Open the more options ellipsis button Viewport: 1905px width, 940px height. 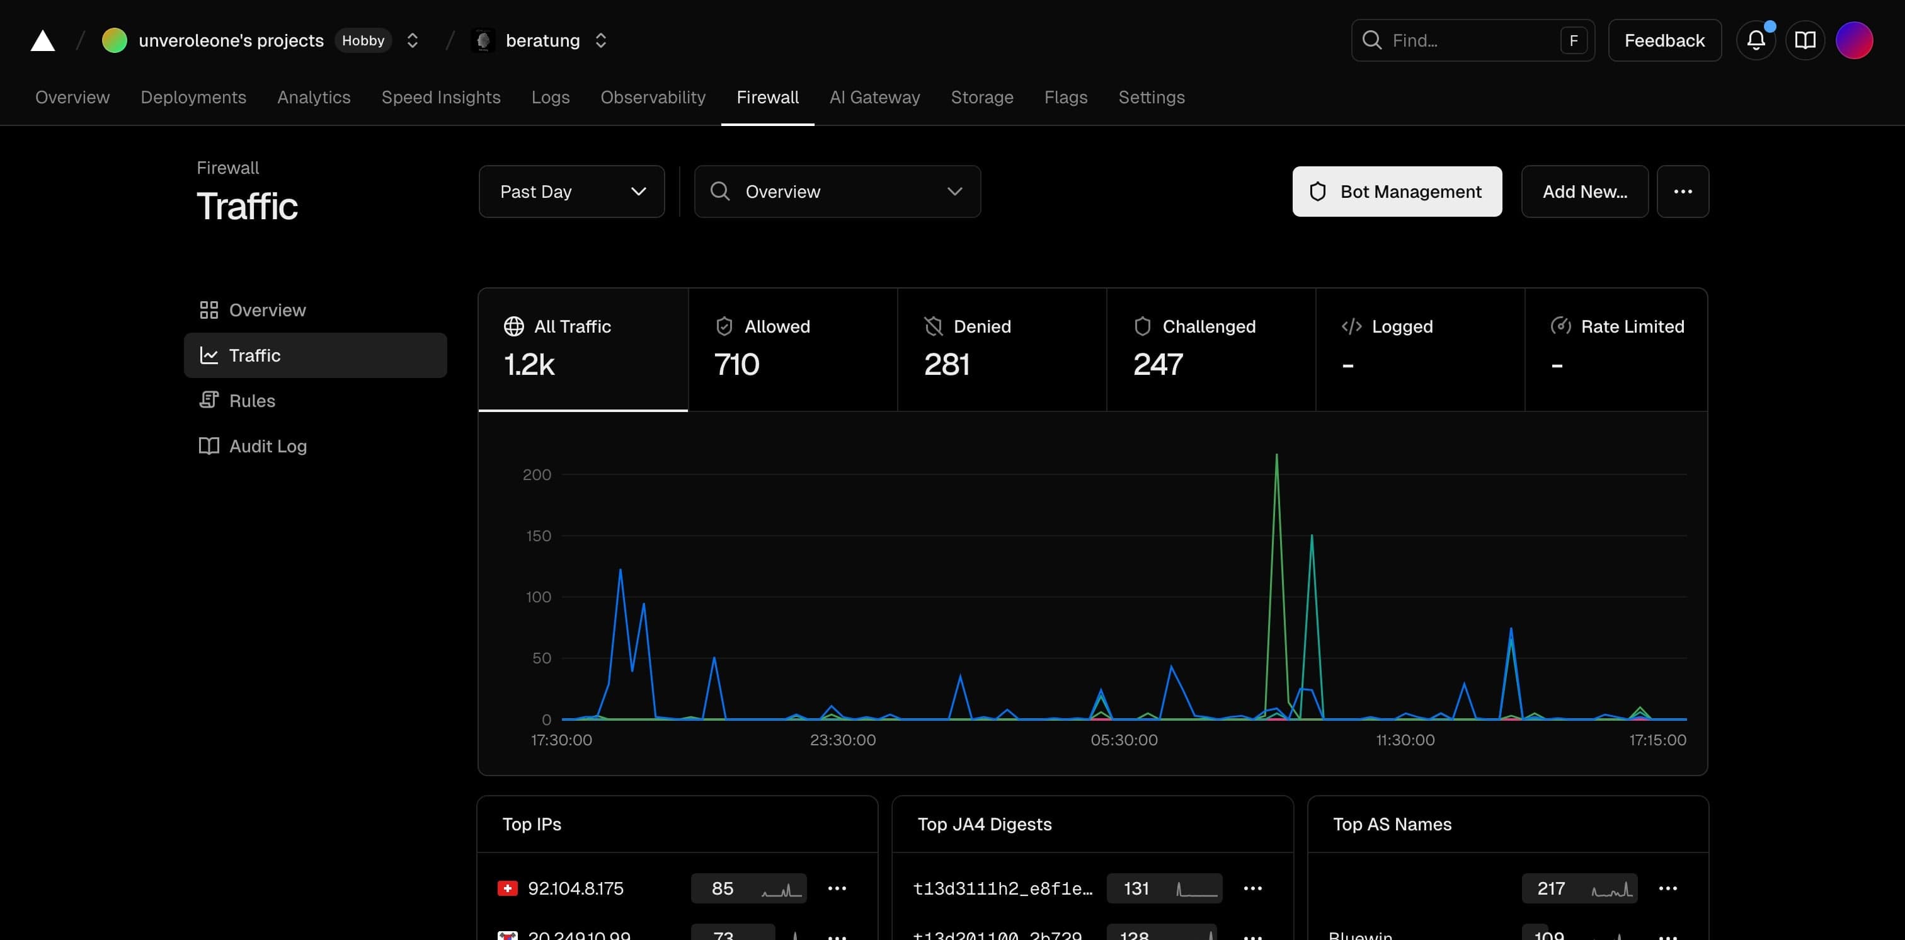point(1683,192)
